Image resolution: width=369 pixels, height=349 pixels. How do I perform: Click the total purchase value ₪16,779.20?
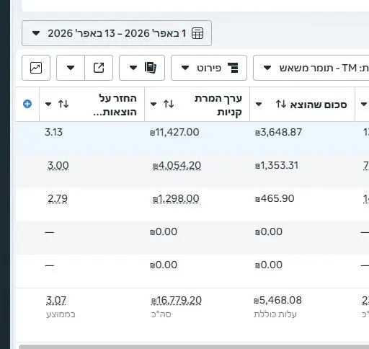pos(177,300)
